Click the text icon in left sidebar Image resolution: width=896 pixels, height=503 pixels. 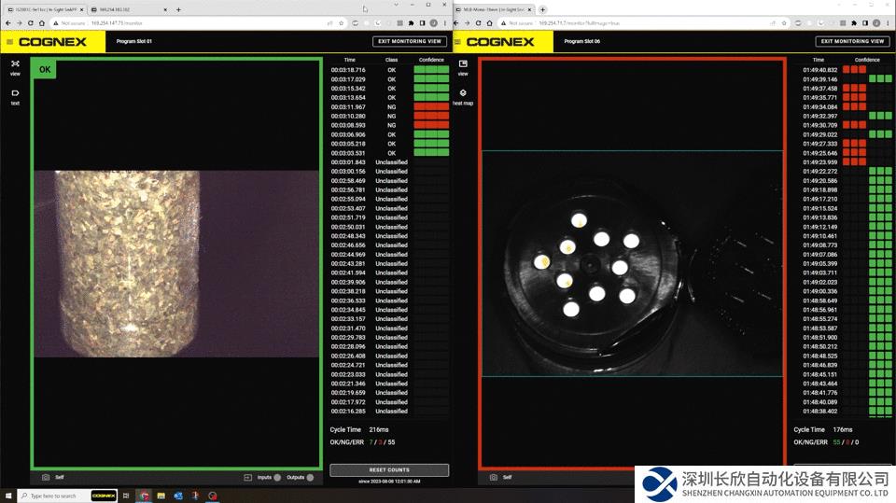pos(15,94)
